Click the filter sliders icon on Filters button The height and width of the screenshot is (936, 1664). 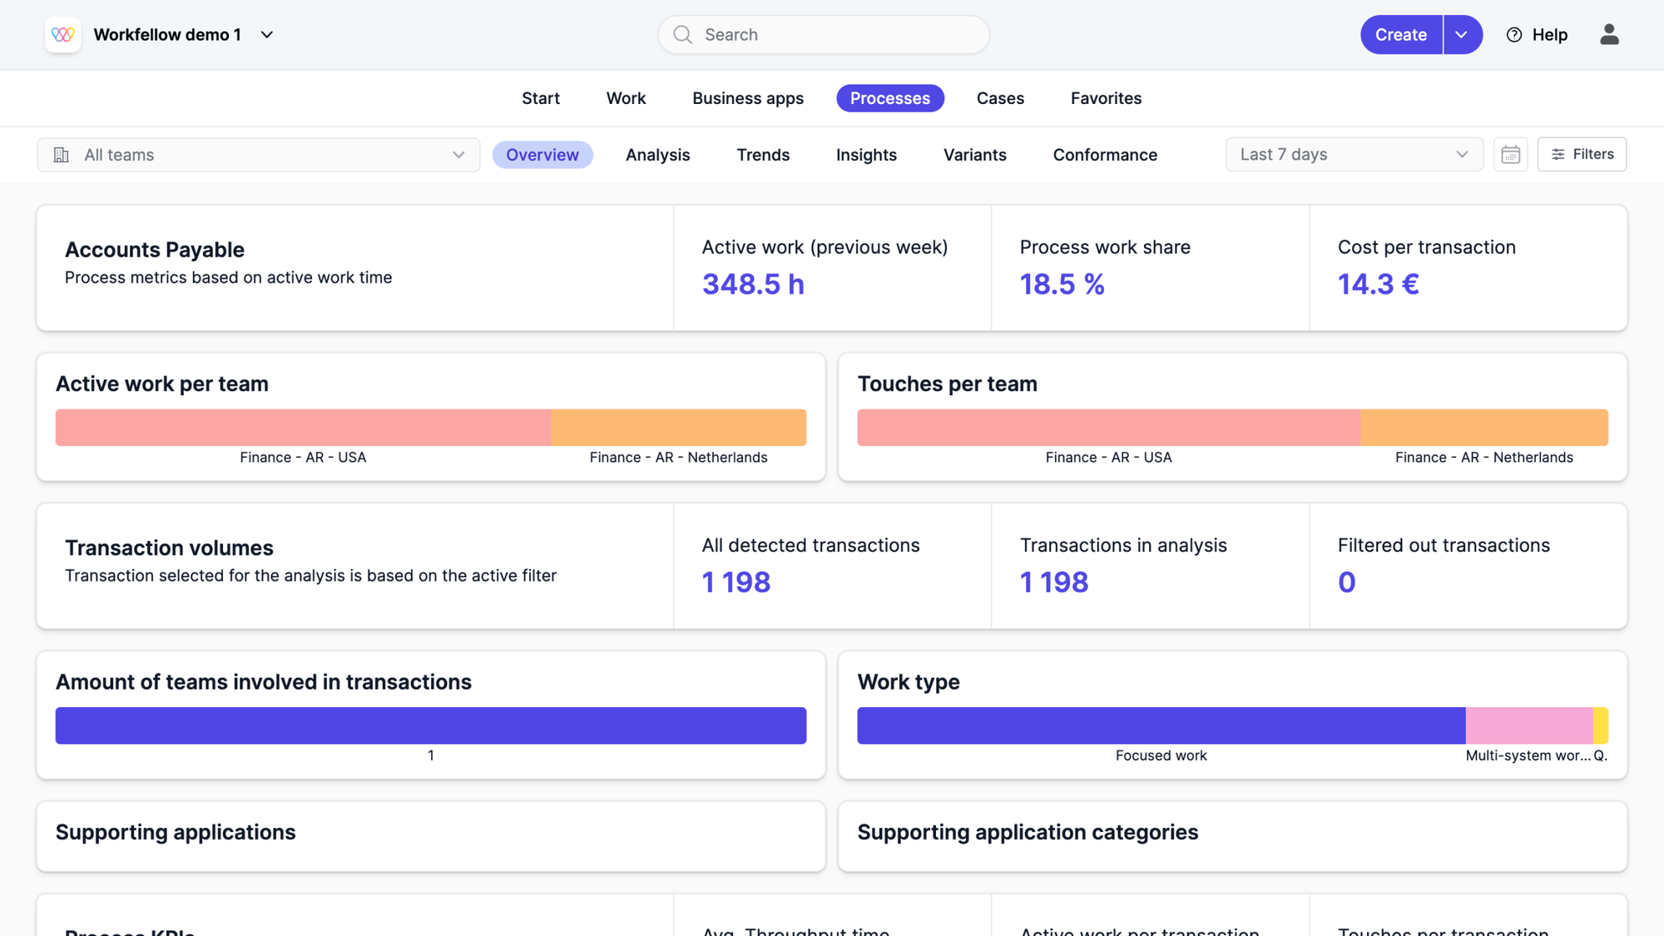tap(1558, 154)
